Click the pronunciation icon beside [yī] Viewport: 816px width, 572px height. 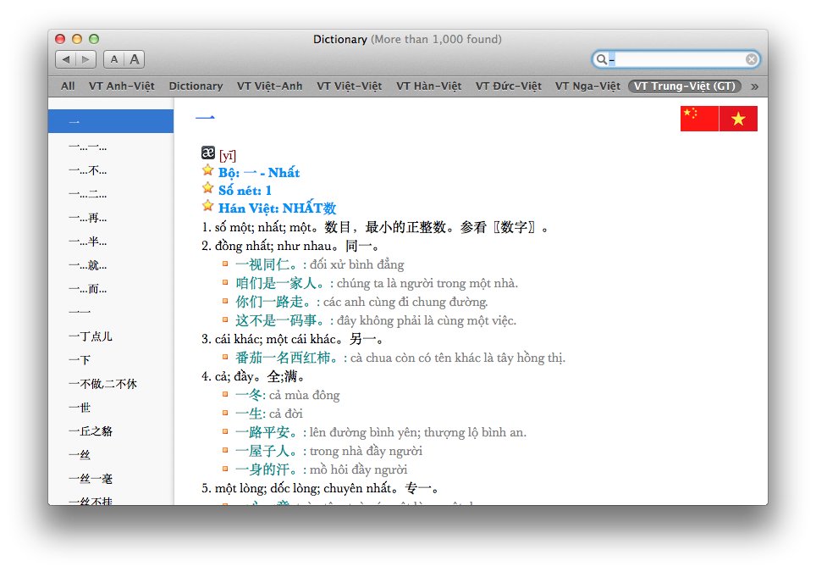pyautogui.click(x=208, y=153)
